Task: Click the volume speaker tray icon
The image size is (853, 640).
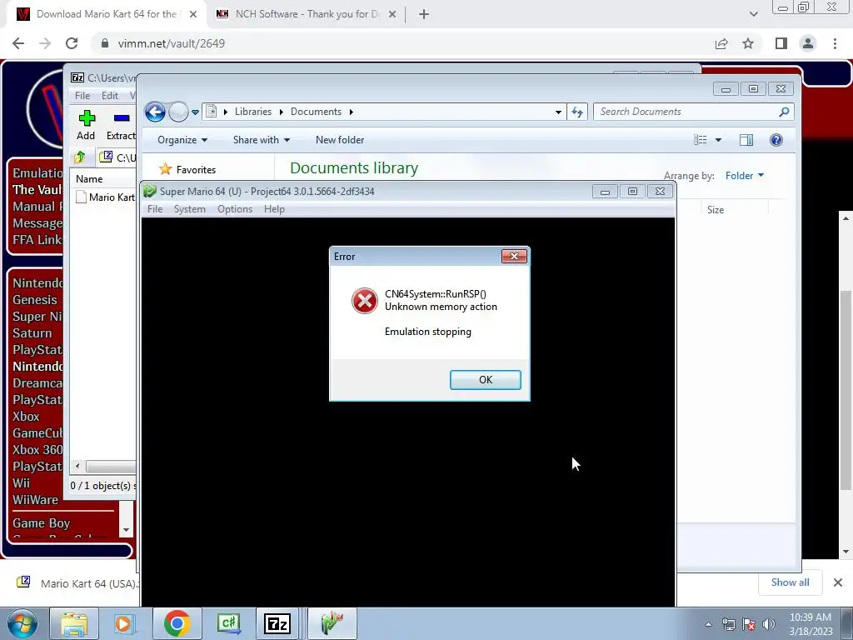Action: [769, 624]
